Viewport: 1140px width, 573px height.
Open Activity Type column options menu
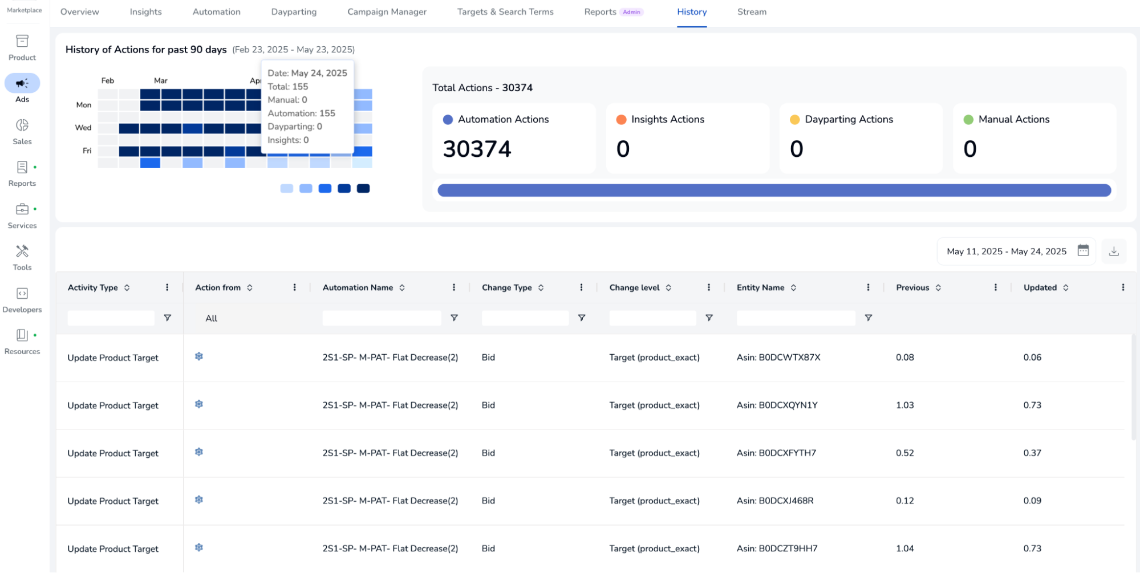point(167,287)
